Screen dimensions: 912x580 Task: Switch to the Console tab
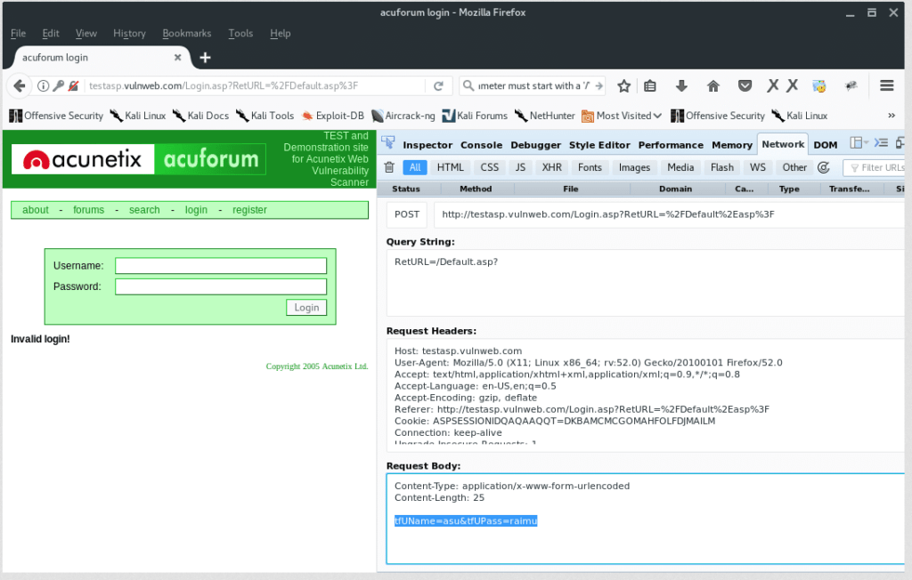(481, 145)
